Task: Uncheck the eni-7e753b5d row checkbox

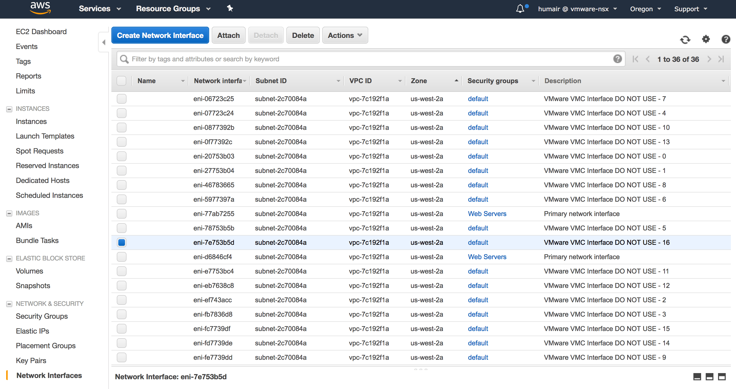Action: 121,242
